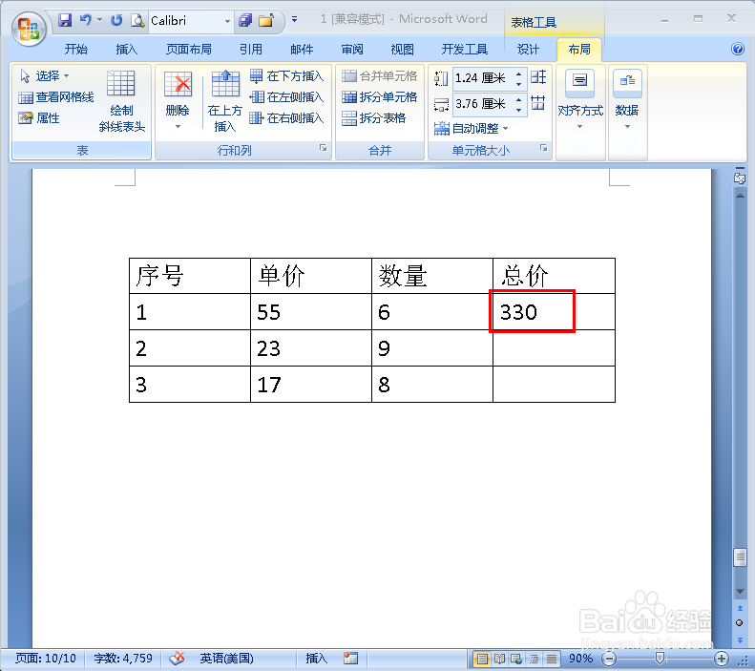Decrease column width with down stepper
This screenshot has width=755, height=671.
518,109
